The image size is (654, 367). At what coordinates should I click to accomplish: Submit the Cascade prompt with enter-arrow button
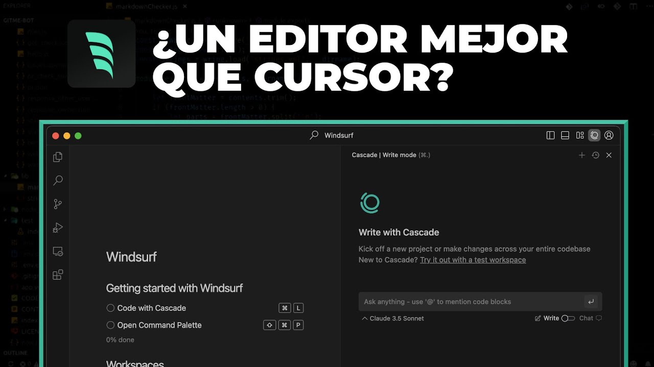(x=591, y=302)
